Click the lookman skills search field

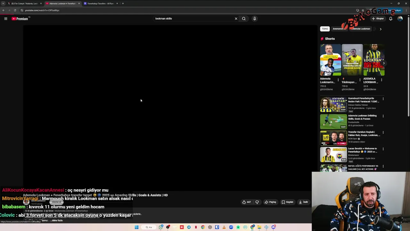pos(194,19)
